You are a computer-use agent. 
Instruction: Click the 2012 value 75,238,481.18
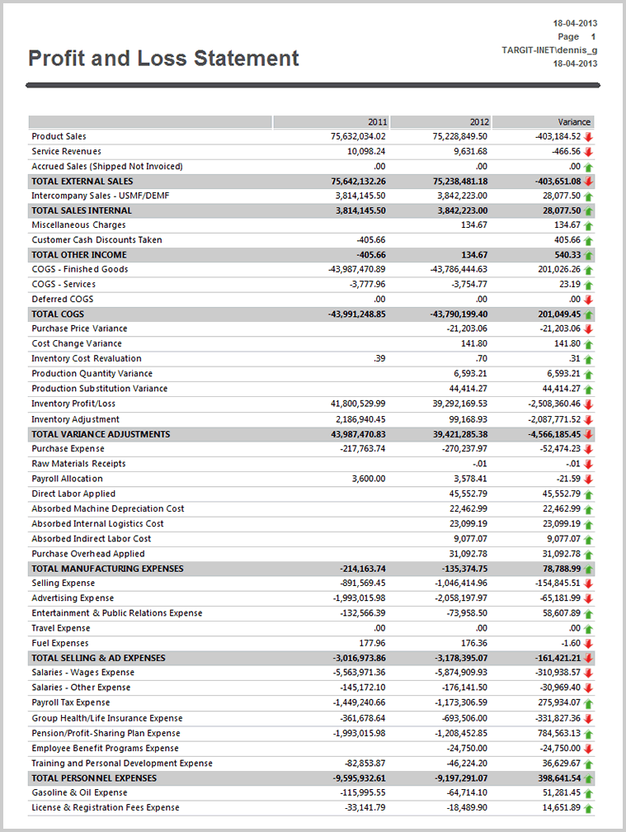(x=460, y=181)
